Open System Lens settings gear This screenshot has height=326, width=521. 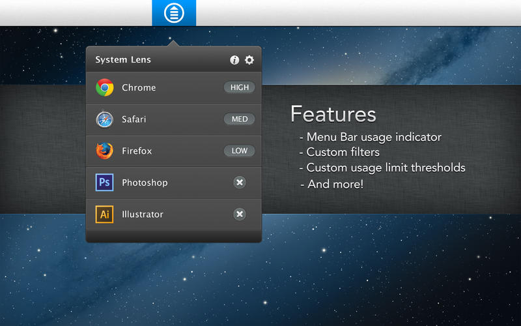[x=249, y=60]
